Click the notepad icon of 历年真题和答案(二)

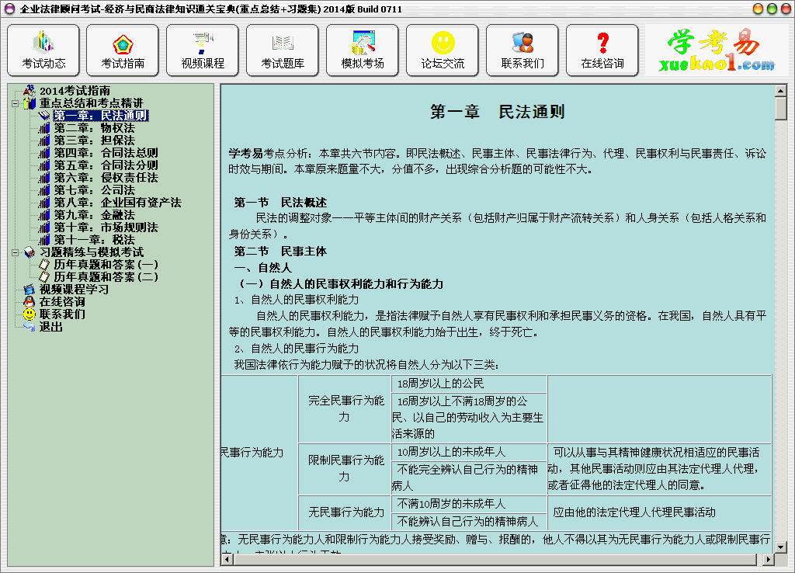pyautogui.click(x=44, y=277)
